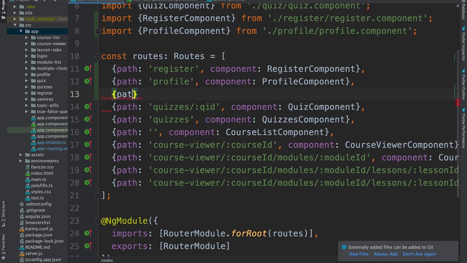
Task: Select app.module.ts in project tree
Action: (51, 142)
